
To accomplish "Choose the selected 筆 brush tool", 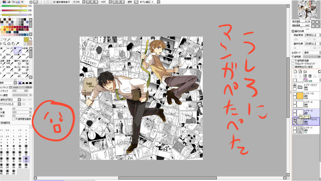I will click(17, 50).
